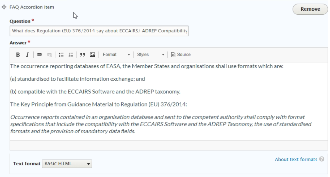This screenshot has width=330, height=177.
Task: Grab the FAQ Accordion item move handle
Action: click(4, 7)
